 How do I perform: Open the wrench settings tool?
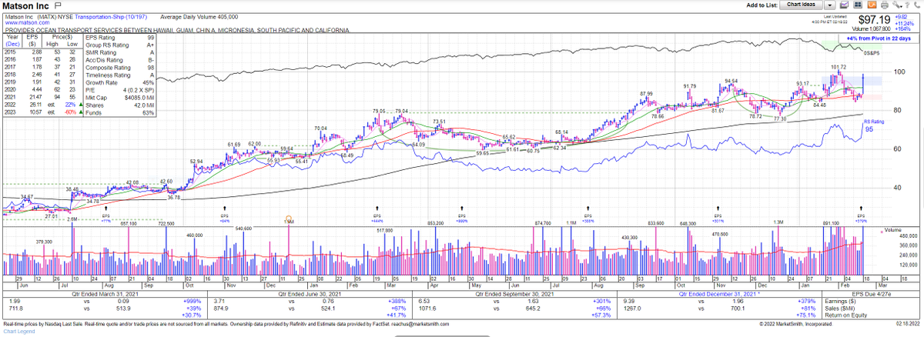[x=897, y=5]
